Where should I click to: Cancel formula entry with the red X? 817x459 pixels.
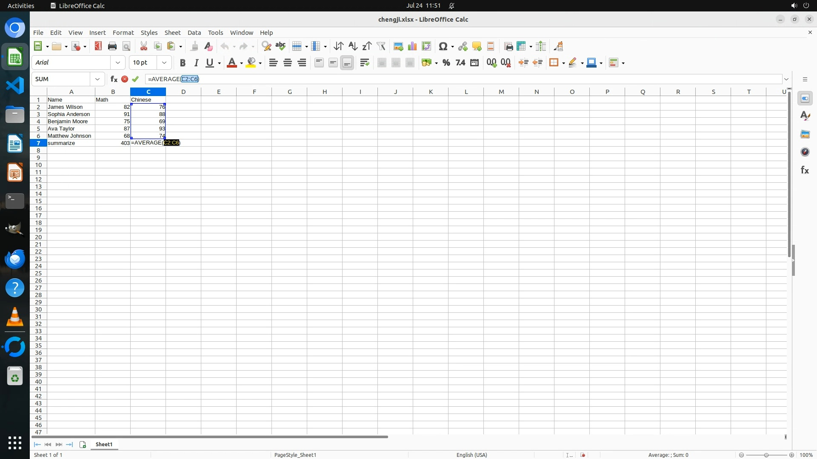click(125, 79)
